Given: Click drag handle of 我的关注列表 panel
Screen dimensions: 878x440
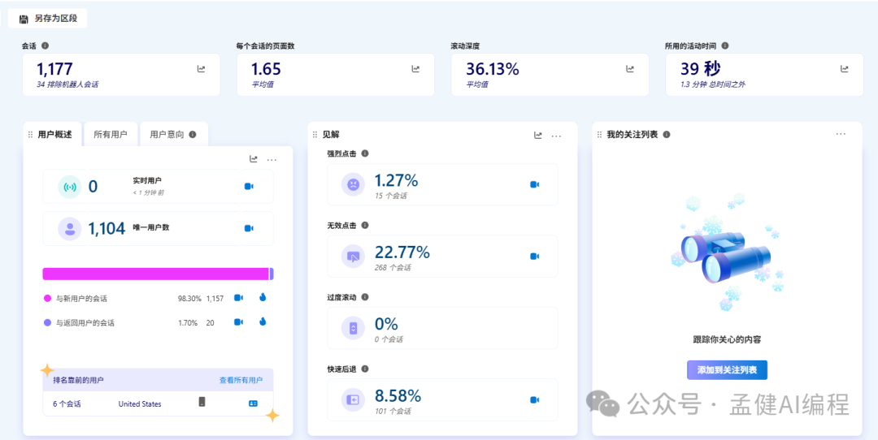Looking at the screenshot, I should point(600,135).
